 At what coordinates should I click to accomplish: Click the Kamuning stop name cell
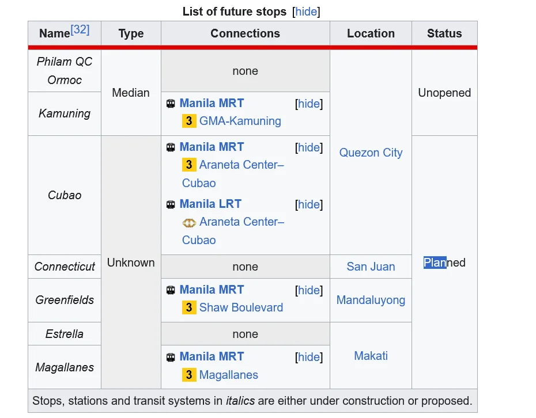click(x=65, y=114)
